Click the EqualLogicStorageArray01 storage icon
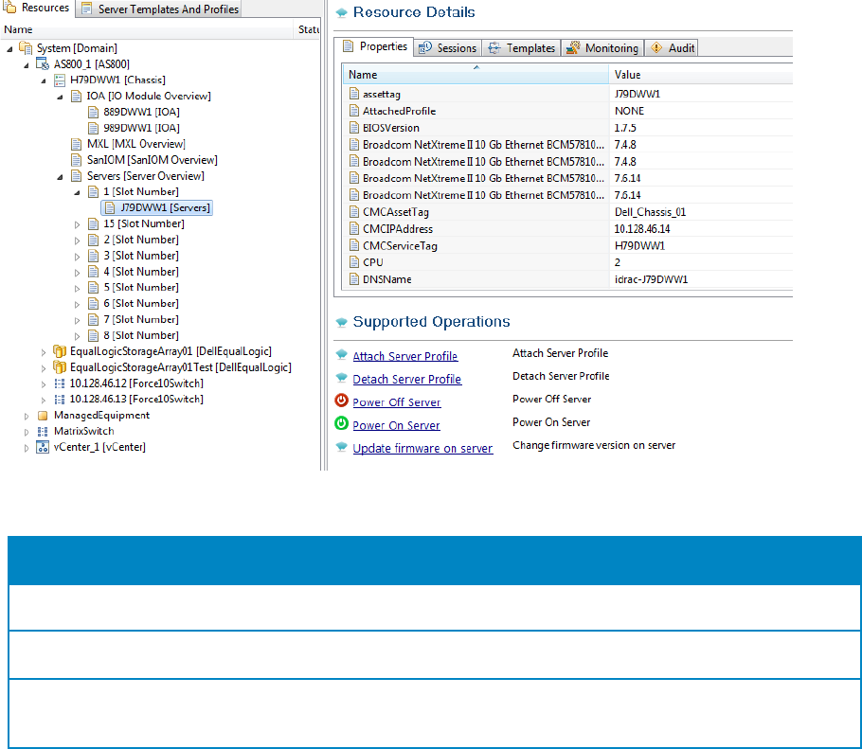 click(59, 351)
